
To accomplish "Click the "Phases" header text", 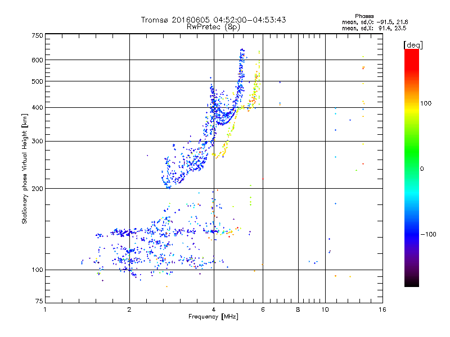I will click(364, 16).
